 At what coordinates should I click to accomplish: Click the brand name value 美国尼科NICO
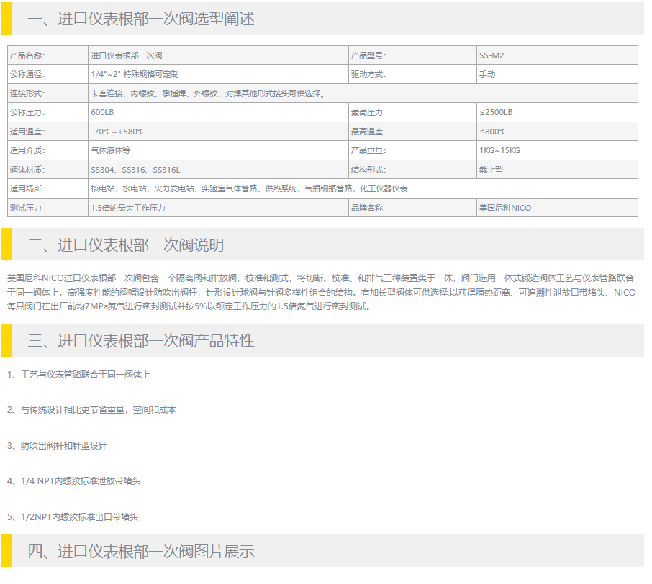pyautogui.click(x=505, y=208)
